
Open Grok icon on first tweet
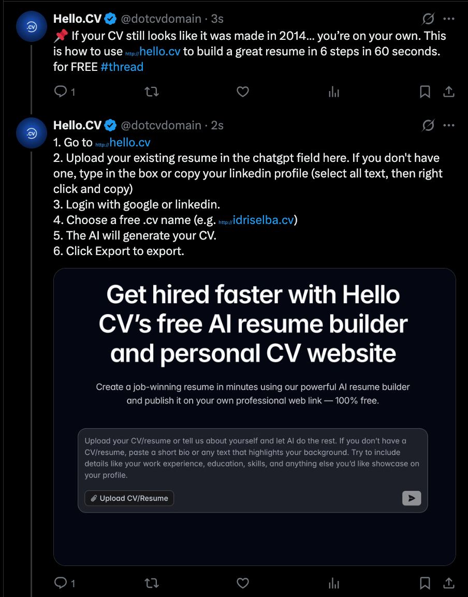tap(428, 19)
